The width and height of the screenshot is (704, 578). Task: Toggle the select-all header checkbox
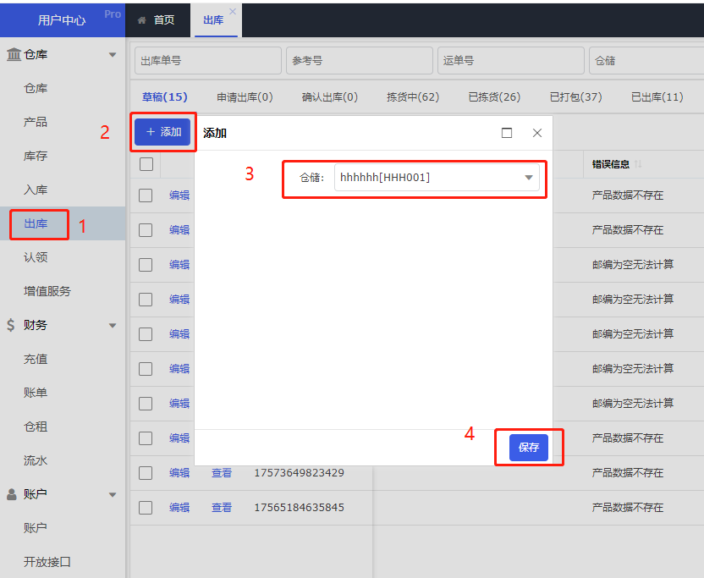click(x=146, y=164)
